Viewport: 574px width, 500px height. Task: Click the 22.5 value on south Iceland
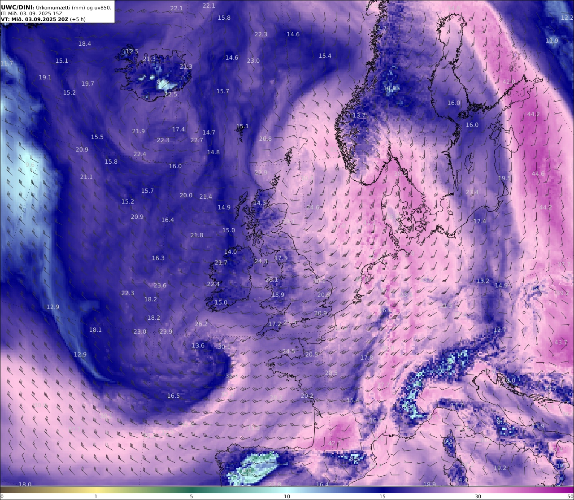[x=170, y=94]
